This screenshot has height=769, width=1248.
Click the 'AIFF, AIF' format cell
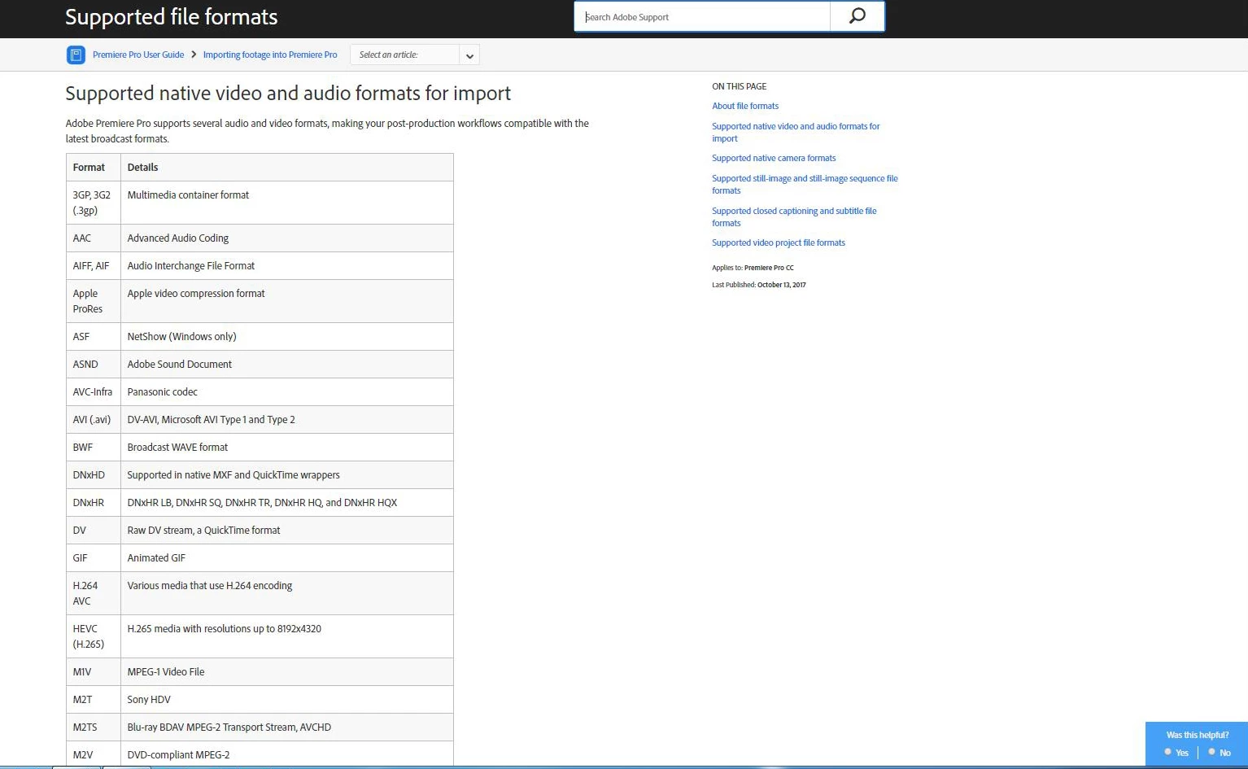coord(94,266)
